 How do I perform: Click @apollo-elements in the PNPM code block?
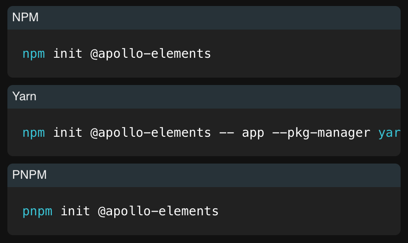click(158, 211)
